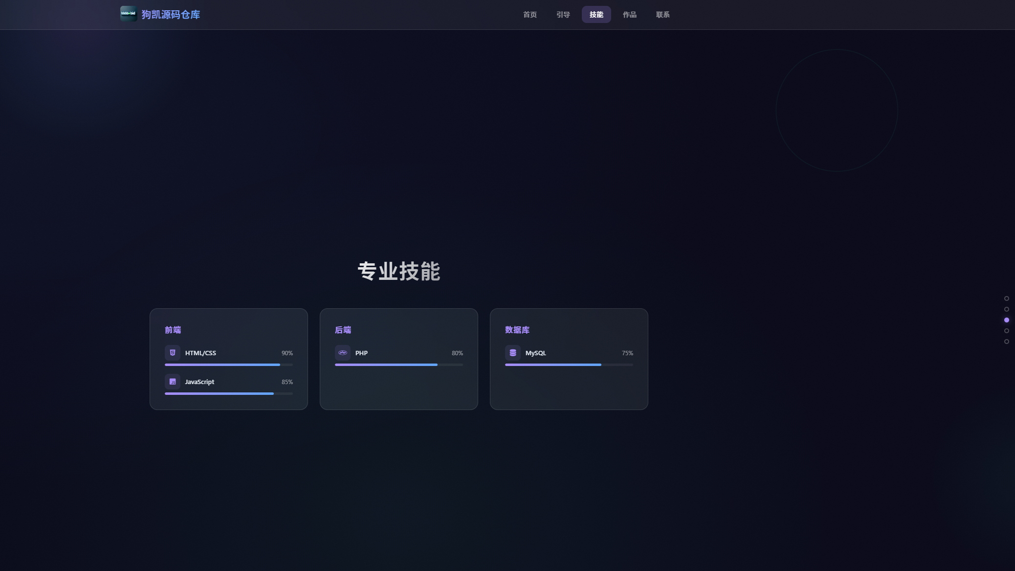Click the HTML/CSS skill icon

click(x=173, y=353)
